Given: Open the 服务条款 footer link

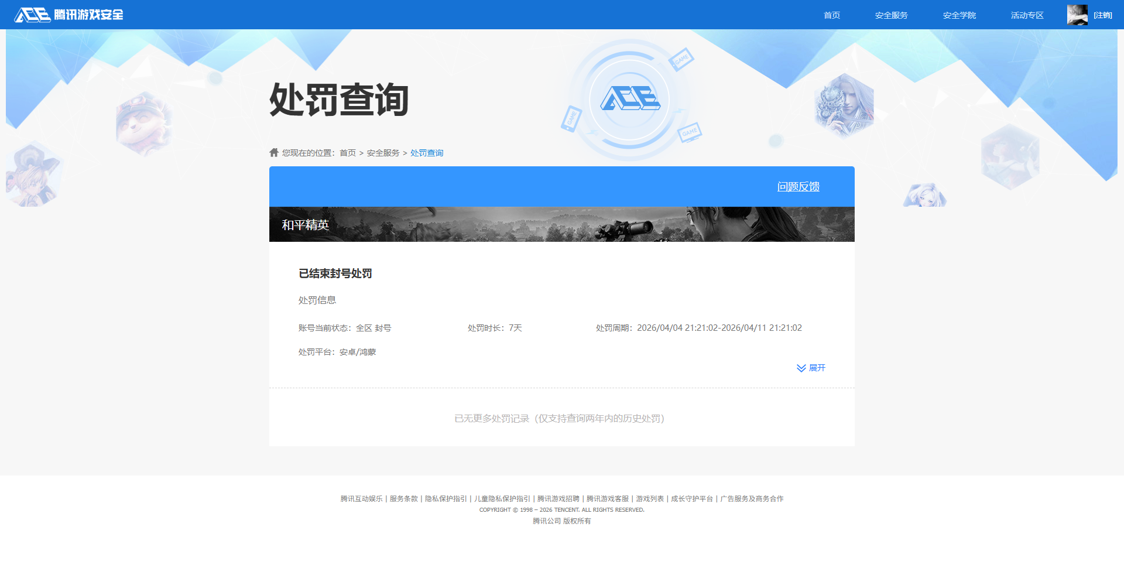Looking at the screenshot, I should 403,499.
